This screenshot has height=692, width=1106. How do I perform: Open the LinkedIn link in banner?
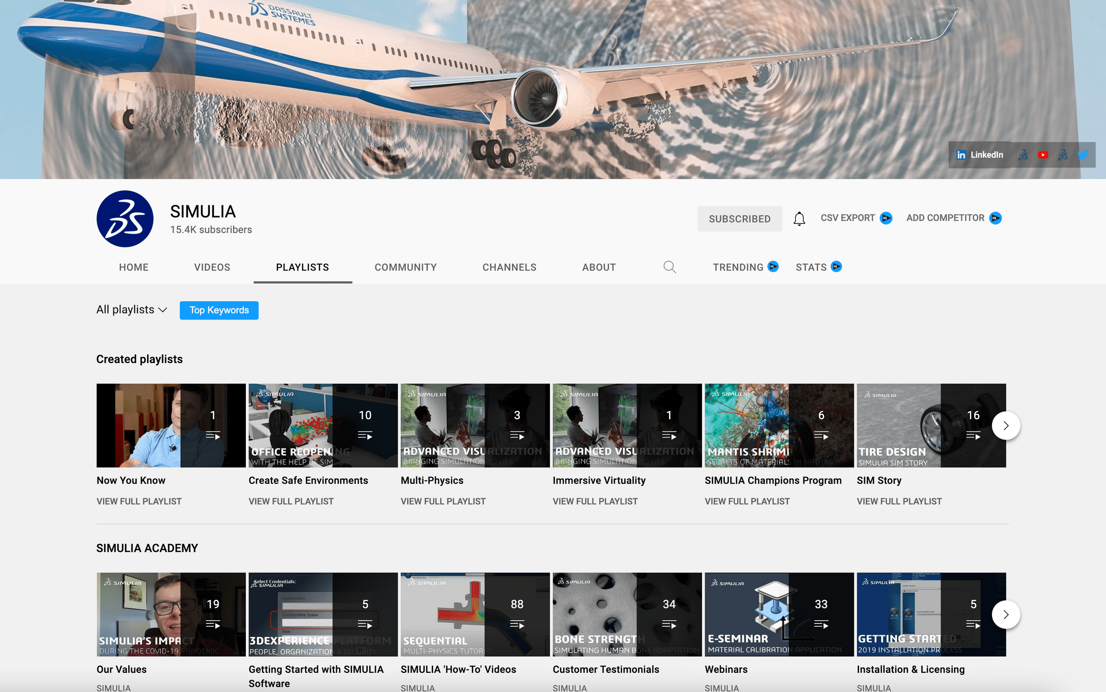coord(979,155)
